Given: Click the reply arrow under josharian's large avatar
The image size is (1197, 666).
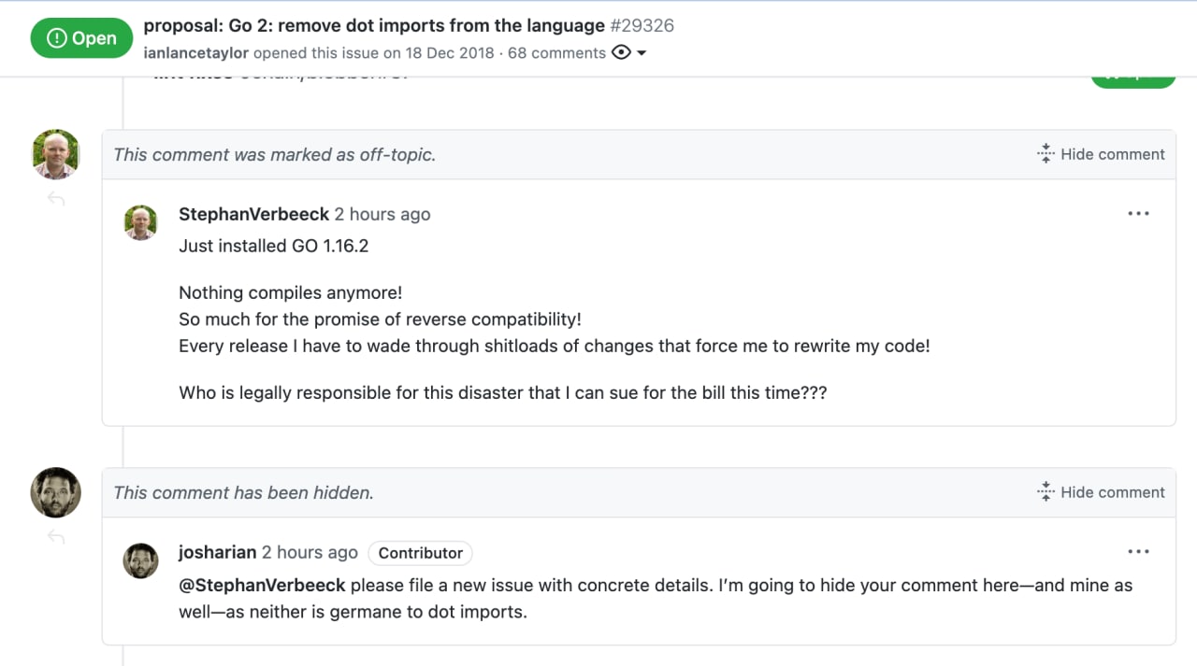Looking at the screenshot, I should click(x=56, y=537).
